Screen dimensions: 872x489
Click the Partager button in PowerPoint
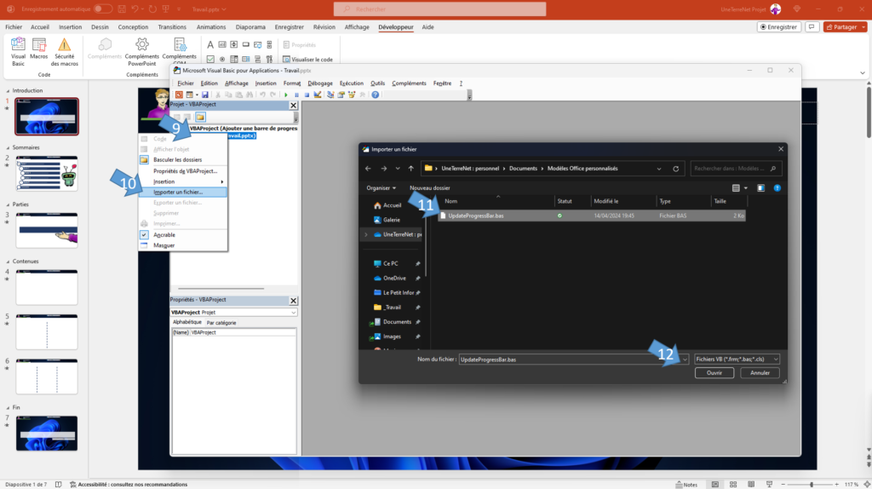pos(844,26)
